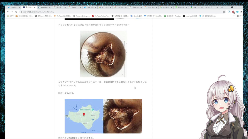Minimize the Chrome window
Image resolution: width=248 pixels, height=139 pixels.
pos(238,7)
